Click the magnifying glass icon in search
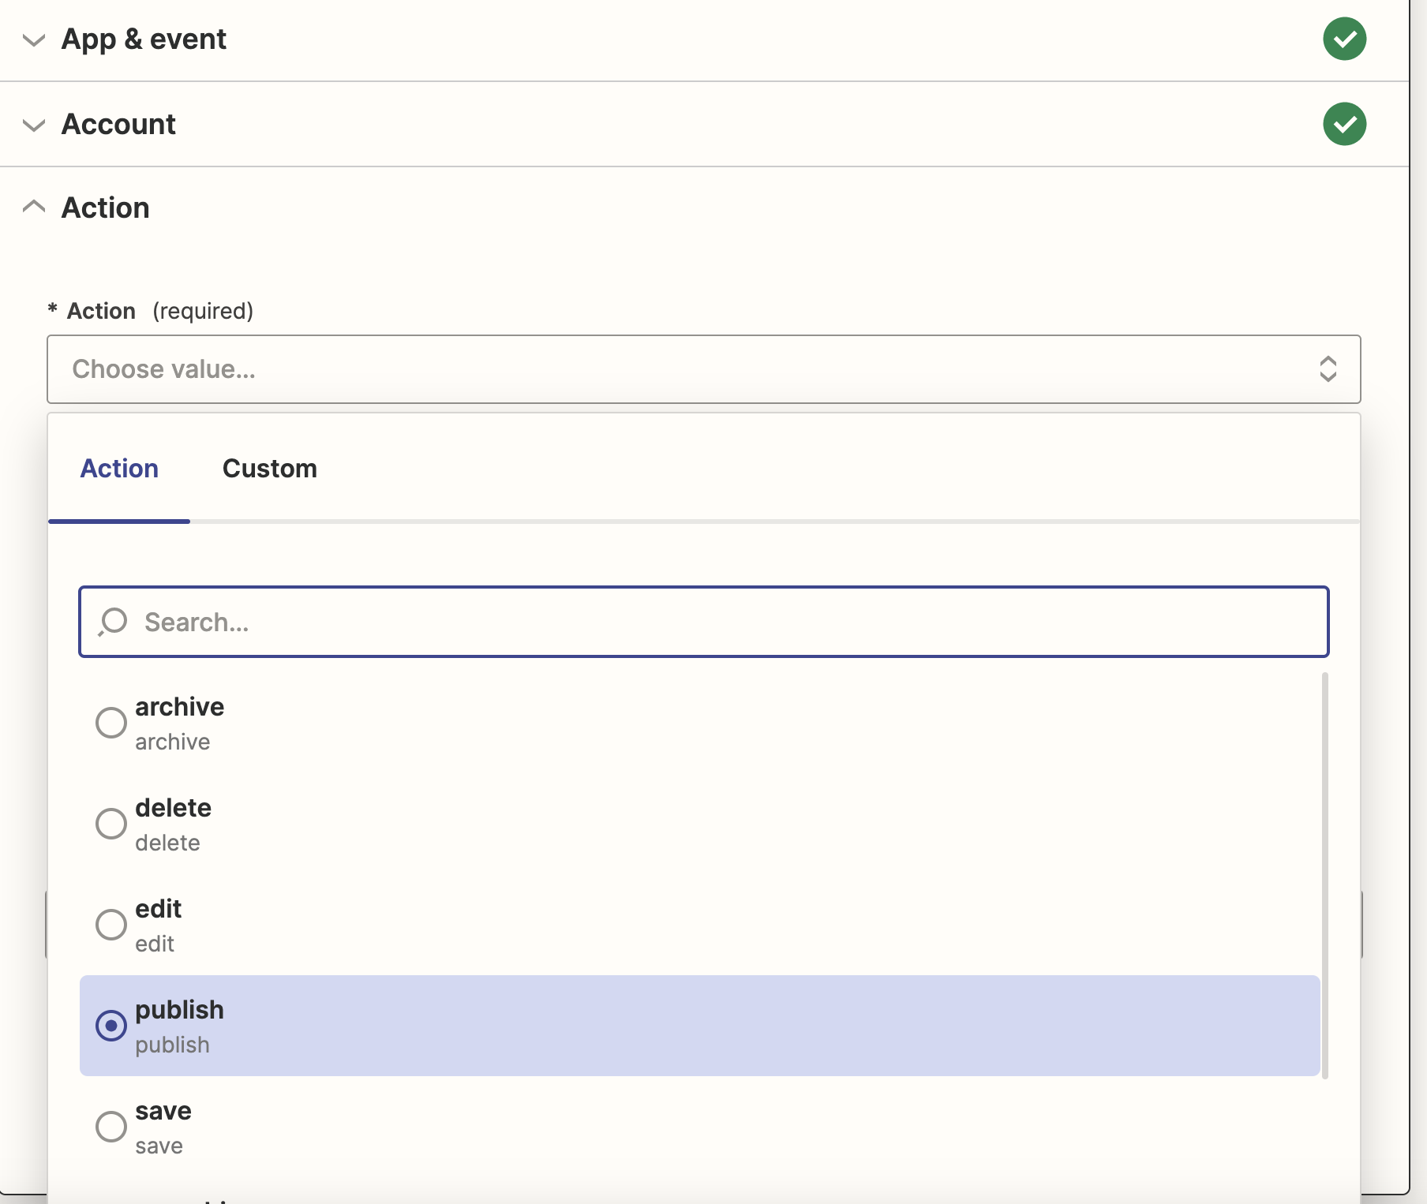 [113, 622]
